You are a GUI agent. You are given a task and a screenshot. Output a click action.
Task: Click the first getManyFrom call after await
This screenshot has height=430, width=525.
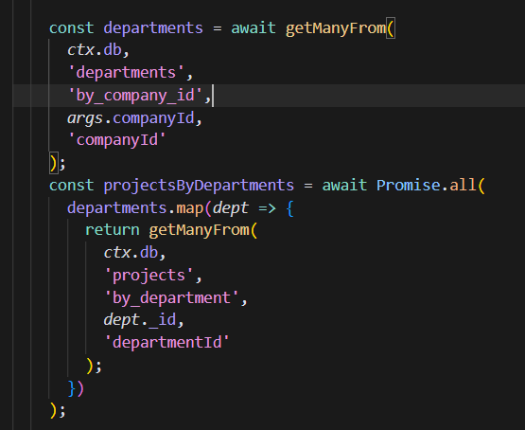pos(336,28)
